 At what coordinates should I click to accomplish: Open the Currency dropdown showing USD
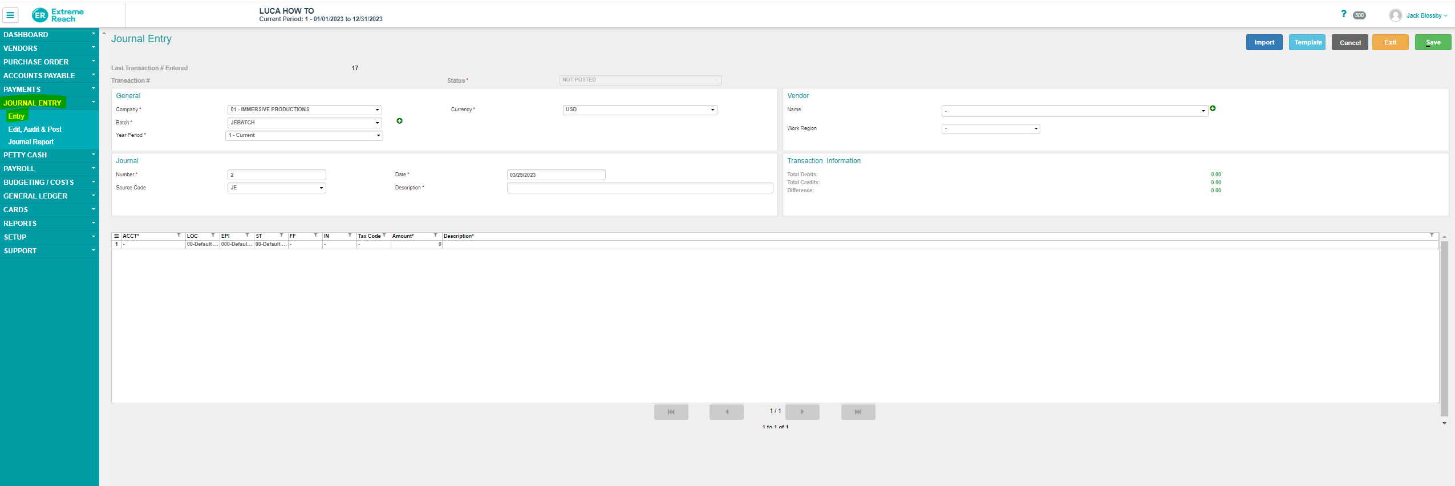[639, 110]
